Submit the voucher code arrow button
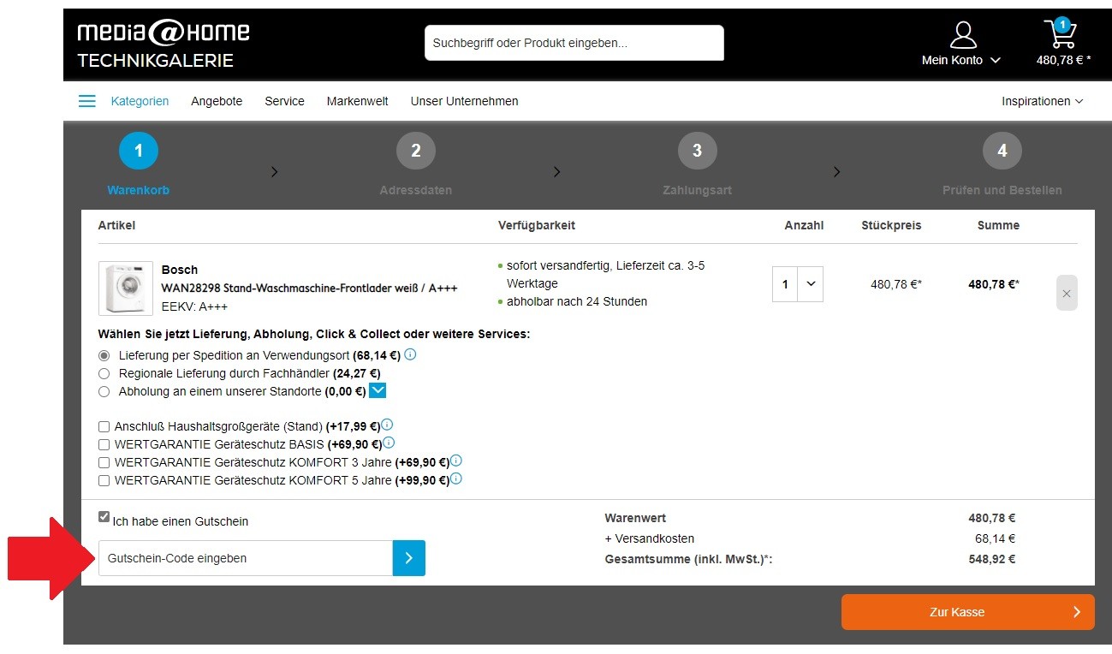 [409, 558]
